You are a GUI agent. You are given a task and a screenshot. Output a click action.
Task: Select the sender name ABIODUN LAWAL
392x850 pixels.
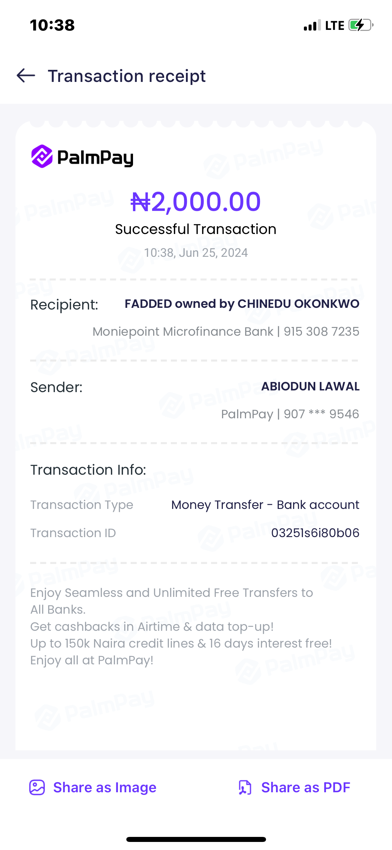point(310,386)
